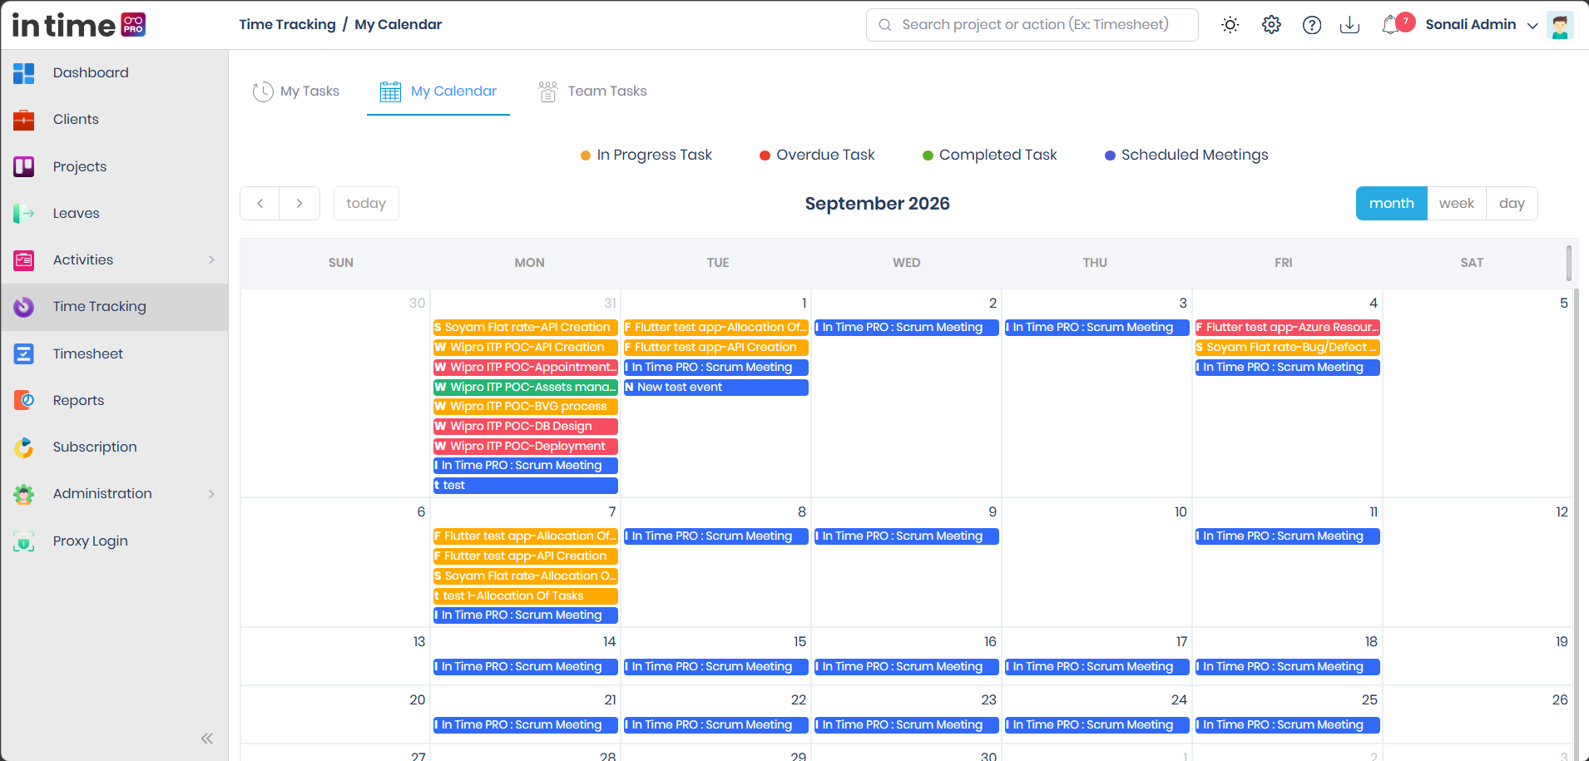Click the search magnifier icon
This screenshot has height=761, width=1589.
(x=885, y=25)
